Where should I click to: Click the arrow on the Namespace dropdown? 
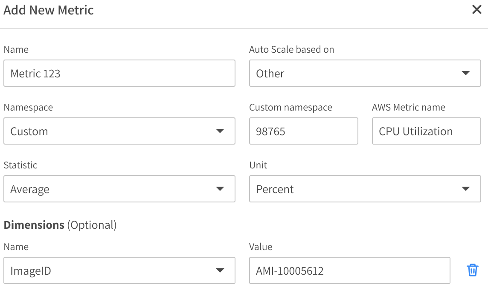[x=221, y=131]
